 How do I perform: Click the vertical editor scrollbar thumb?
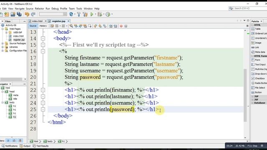[x=245, y=95]
